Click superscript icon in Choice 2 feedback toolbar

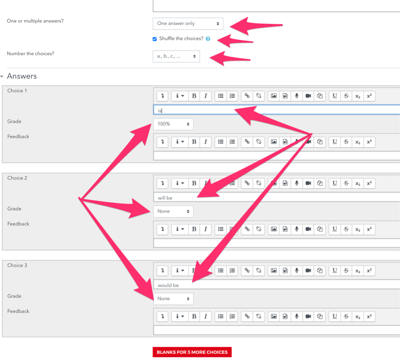coord(369,229)
